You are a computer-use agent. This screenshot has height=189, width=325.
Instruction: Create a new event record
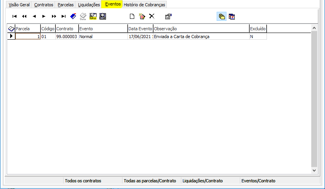click(x=132, y=17)
